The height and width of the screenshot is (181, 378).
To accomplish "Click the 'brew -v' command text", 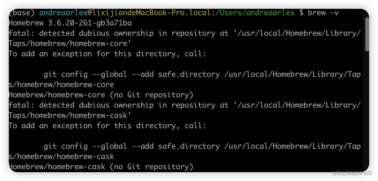I will pos(323,13).
